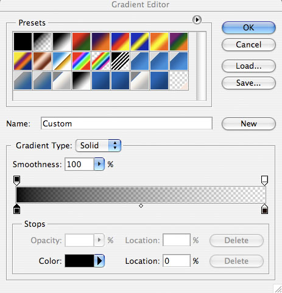Select the black color stop at left
This screenshot has width=282, height=293.
click(x=16, y=209)
